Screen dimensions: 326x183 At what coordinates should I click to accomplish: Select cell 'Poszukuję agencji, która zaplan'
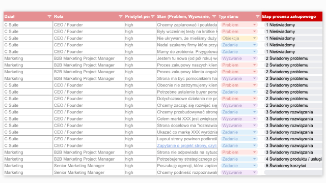[187, 166]
